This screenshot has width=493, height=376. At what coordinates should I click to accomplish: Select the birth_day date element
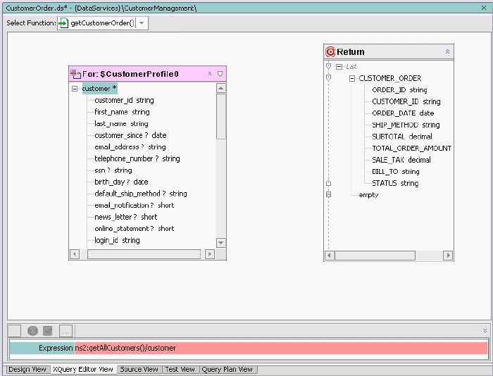(x=121, y=182)
